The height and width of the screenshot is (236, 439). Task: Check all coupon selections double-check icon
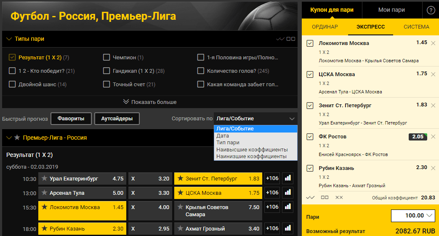tap(310, 197)
